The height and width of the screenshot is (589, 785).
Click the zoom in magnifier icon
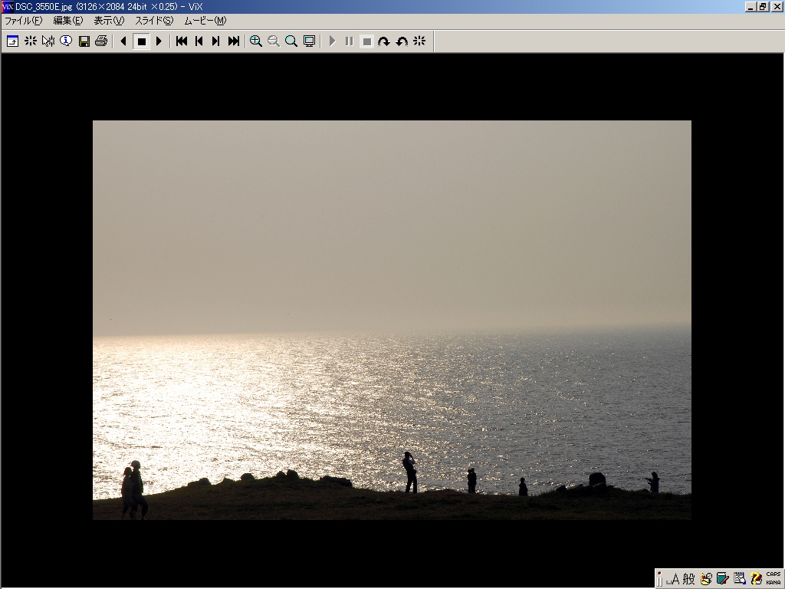[256, 41]
